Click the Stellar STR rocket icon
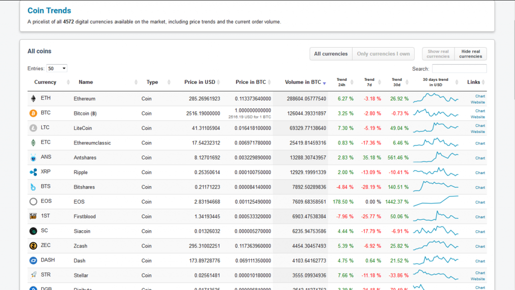 pyautogui.click(x=33, y=275)
